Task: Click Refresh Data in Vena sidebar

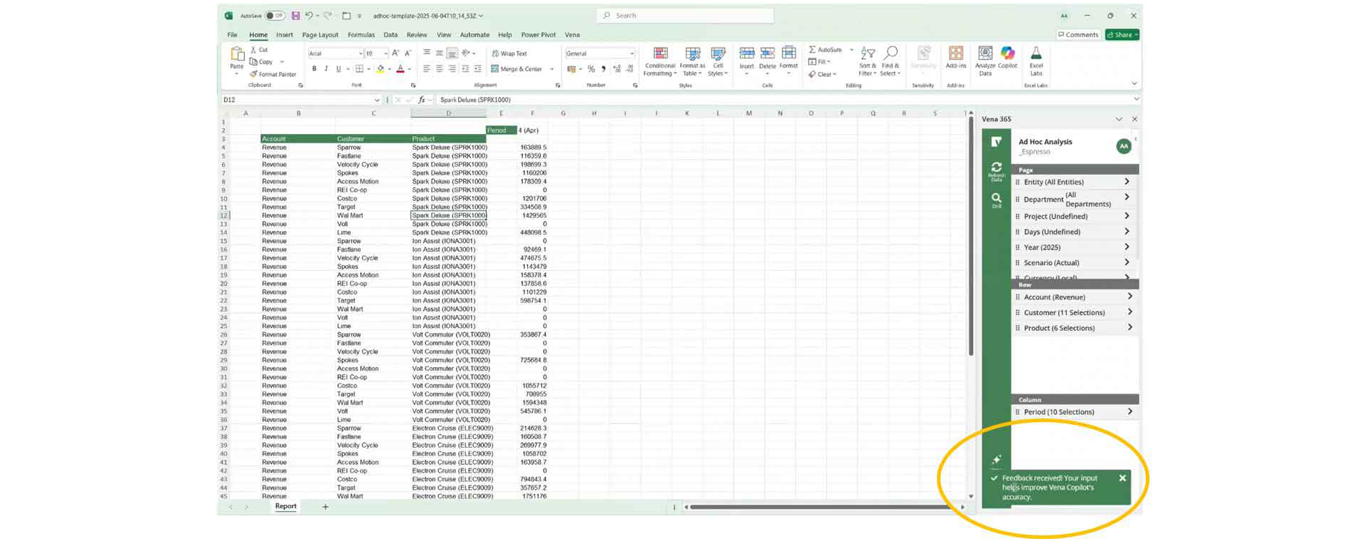Action: click(996, 171)
